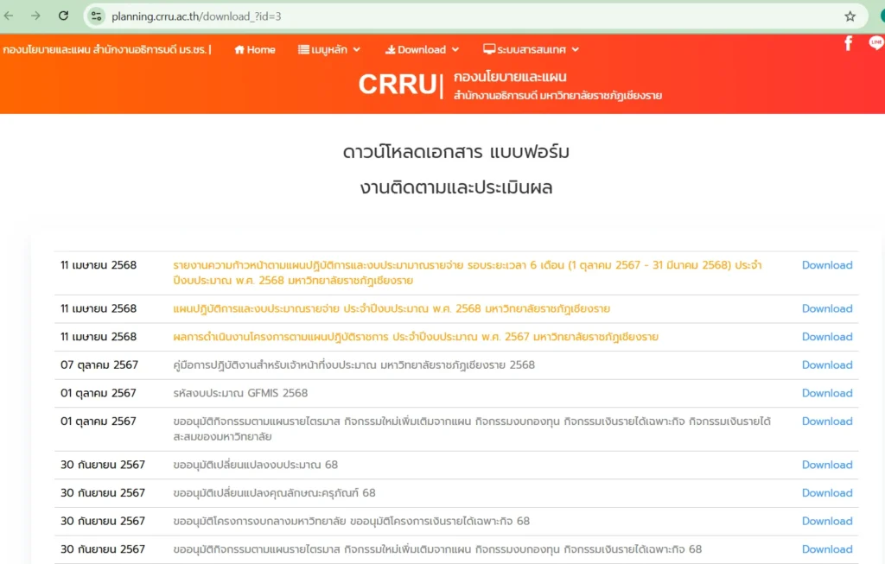Viewport: 885px width, 564px height.
Task: Download the ขออนุมัติเปลี่ยนแปลงคุณลักษณะครุภัณฑ์ 68 form
Action: pos(827,493)
